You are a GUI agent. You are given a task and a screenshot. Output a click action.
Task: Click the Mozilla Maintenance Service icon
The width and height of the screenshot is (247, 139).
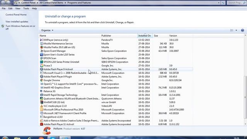tap(41, 44)
